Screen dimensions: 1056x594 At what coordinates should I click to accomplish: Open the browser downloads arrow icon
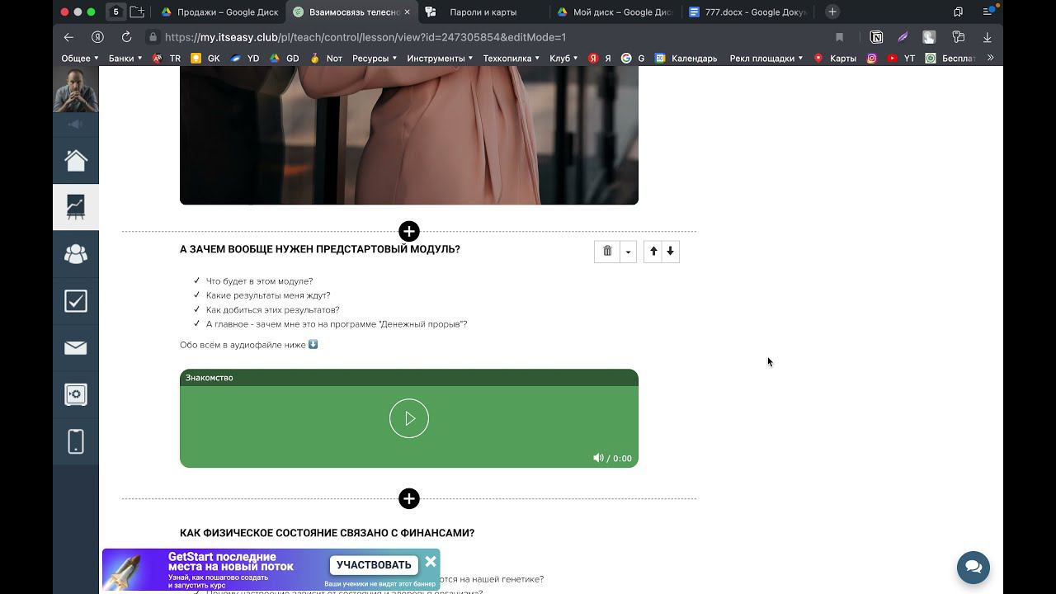[x=987, y=37]
